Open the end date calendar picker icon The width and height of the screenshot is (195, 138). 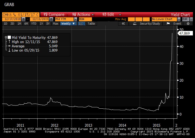pyautogui.click(x=51, y=19)
